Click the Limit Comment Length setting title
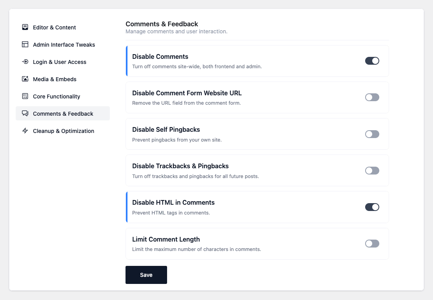 [x=166, y=239]
